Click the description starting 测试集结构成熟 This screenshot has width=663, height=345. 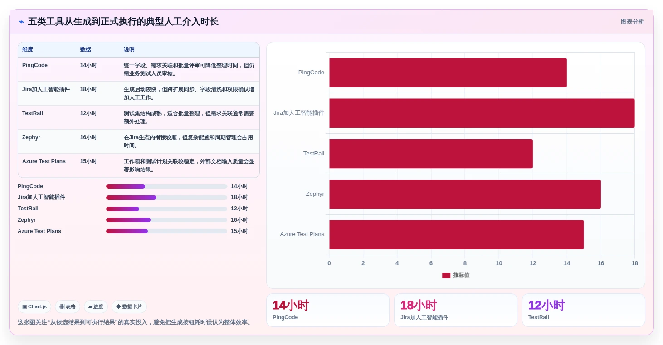[189, 117]
